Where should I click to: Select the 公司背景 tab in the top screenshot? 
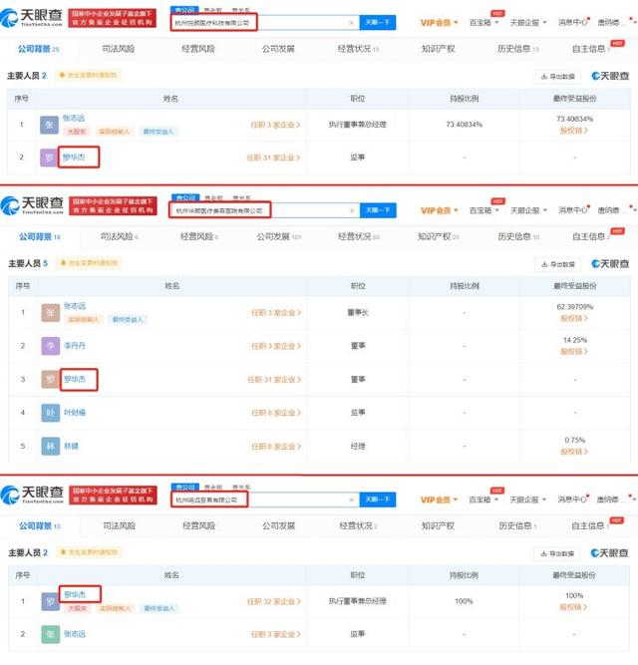(x=38, y=49)
